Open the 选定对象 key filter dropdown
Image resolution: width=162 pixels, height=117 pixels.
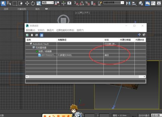pos(156,115)
